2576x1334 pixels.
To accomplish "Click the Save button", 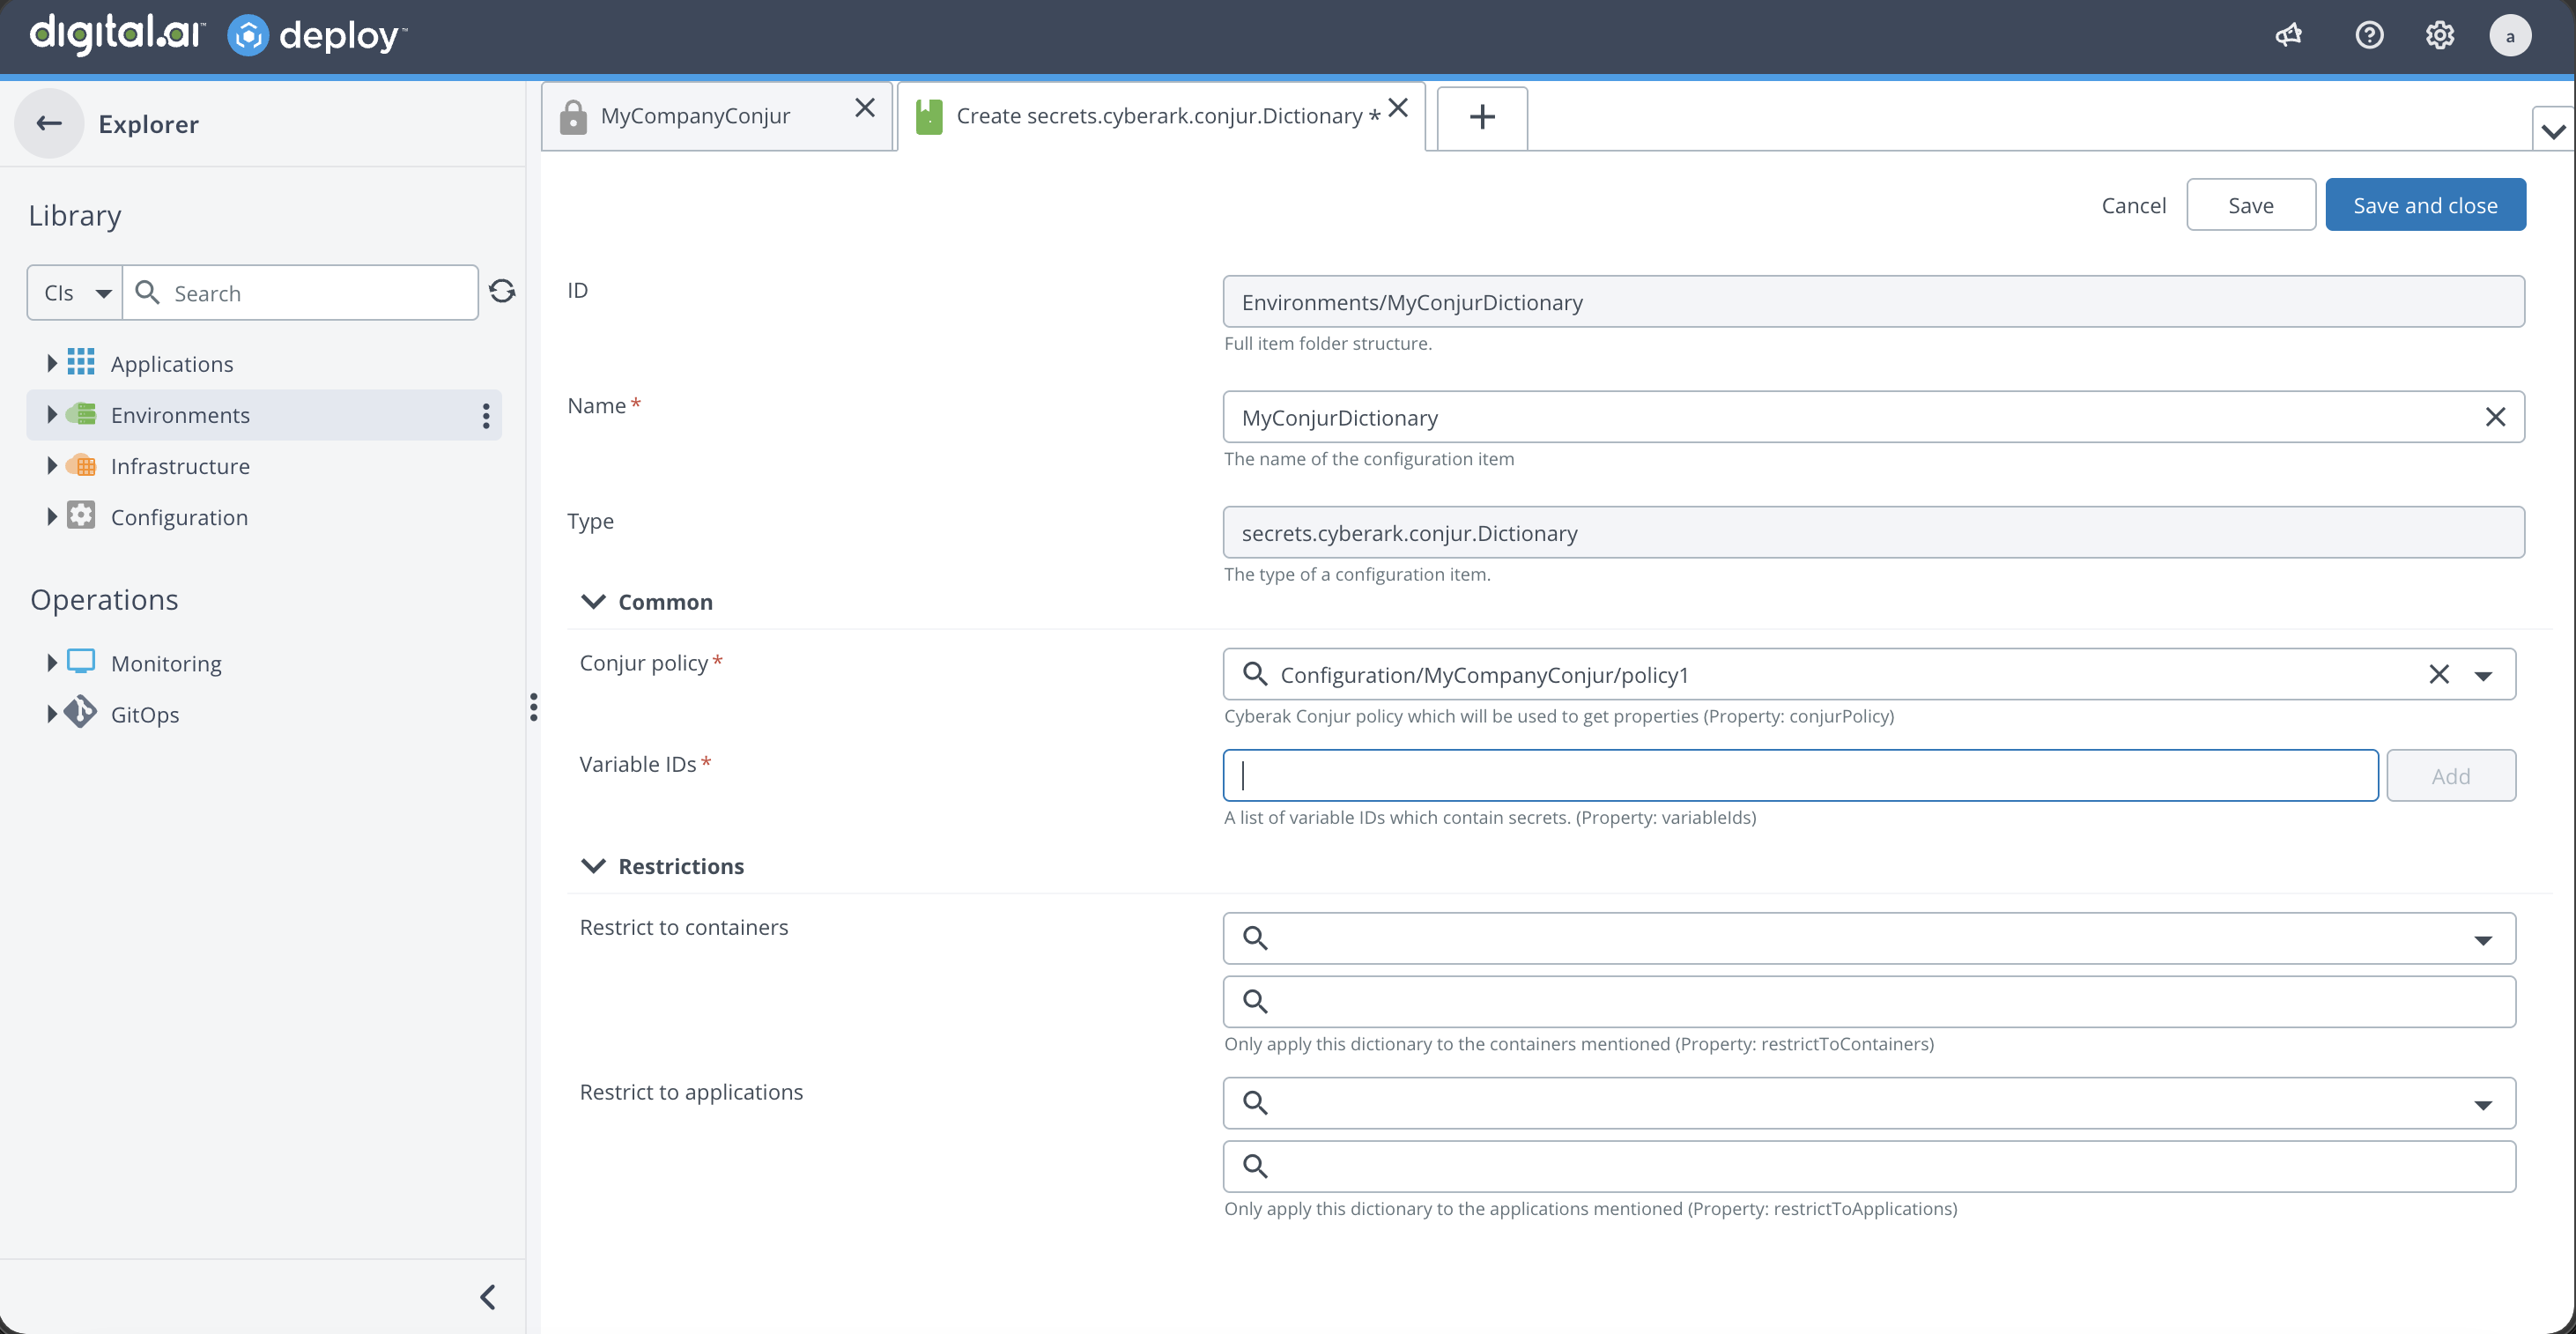I will pyautogui.click(x=2250, y=205).
